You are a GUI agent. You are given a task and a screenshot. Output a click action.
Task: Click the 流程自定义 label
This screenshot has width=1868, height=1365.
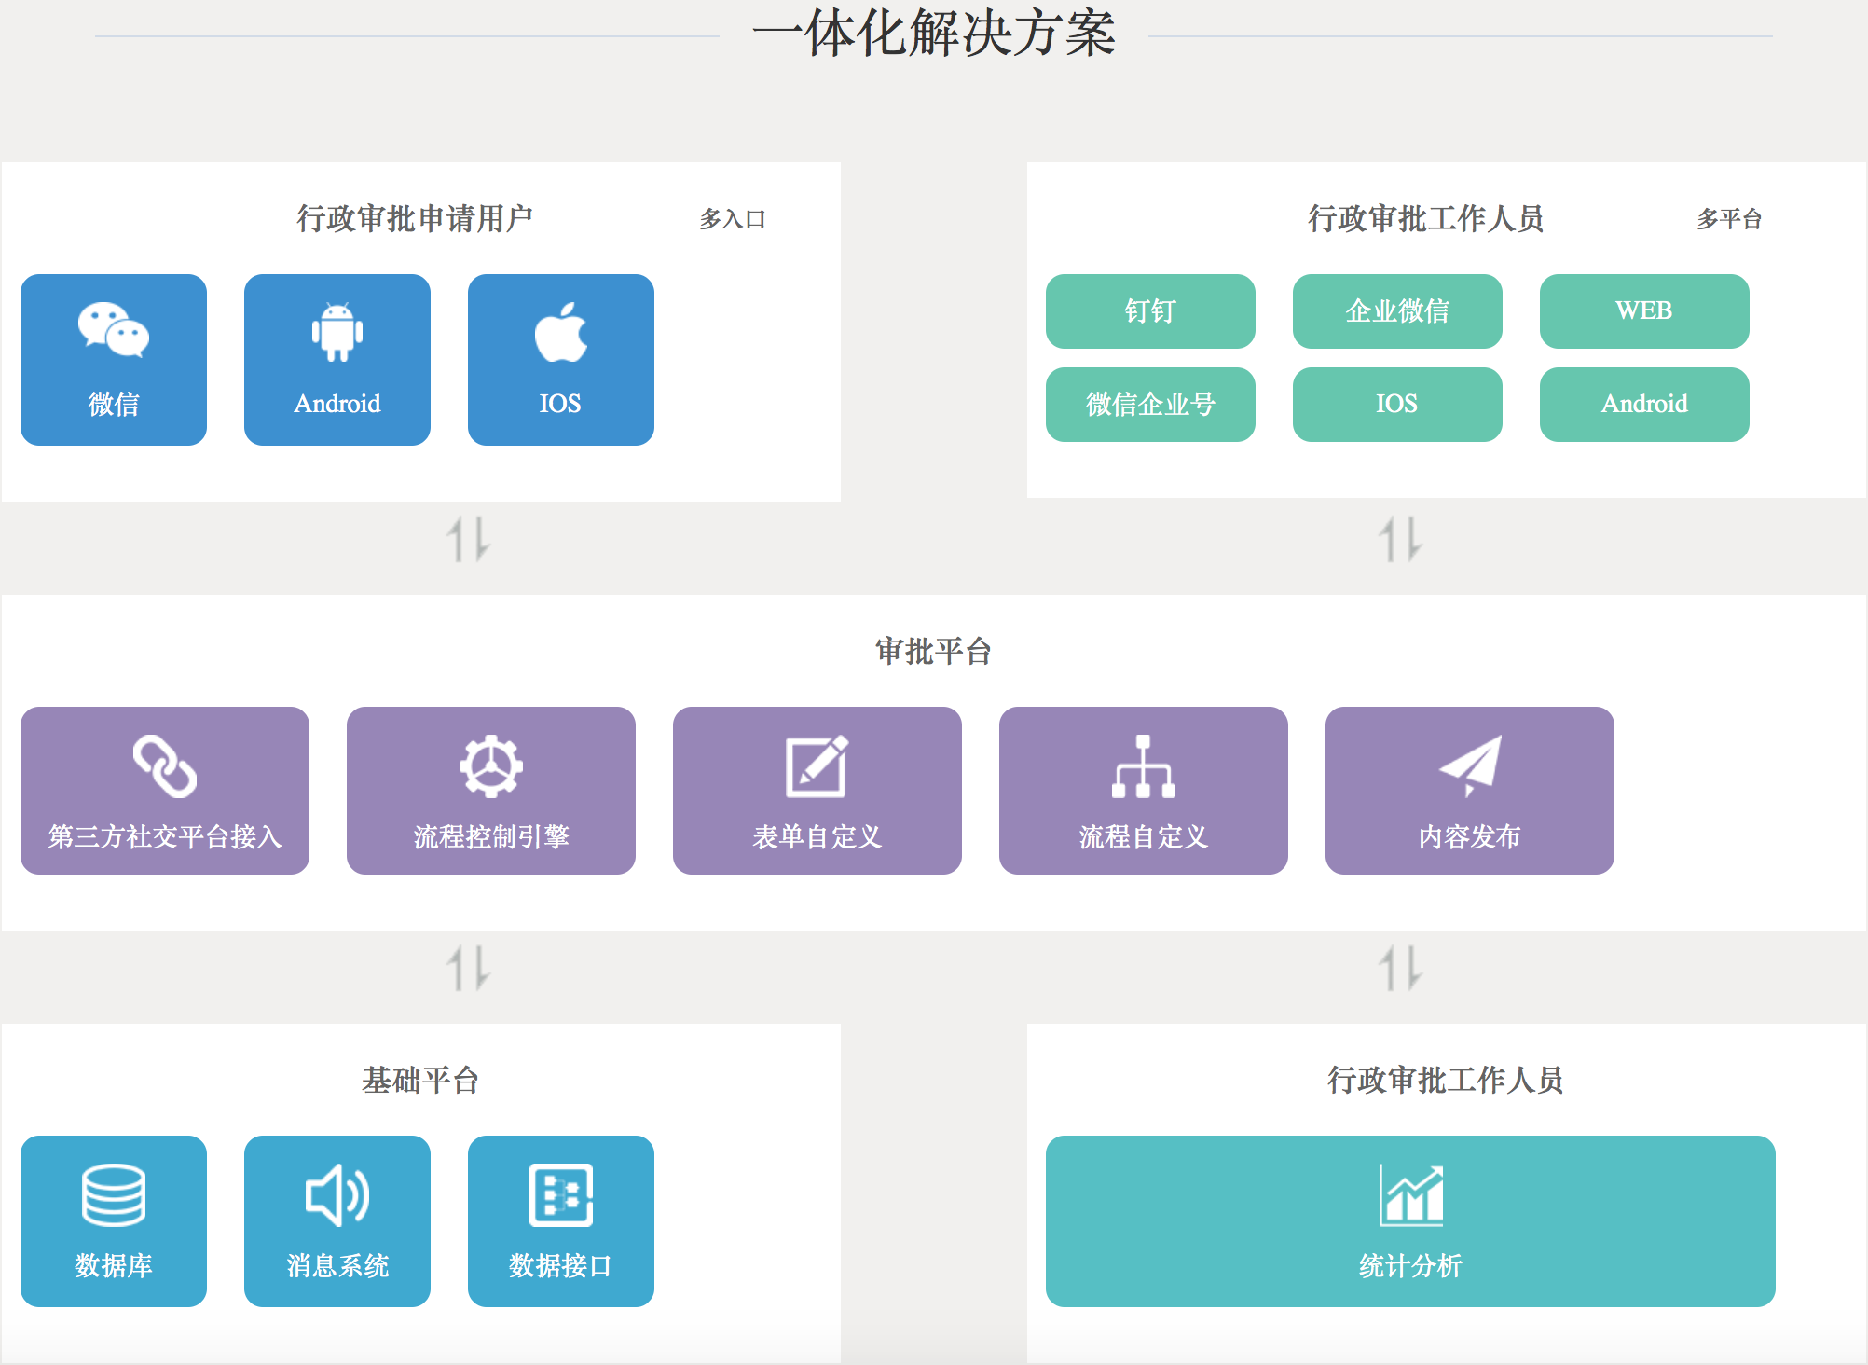(x=1144, y=836)
